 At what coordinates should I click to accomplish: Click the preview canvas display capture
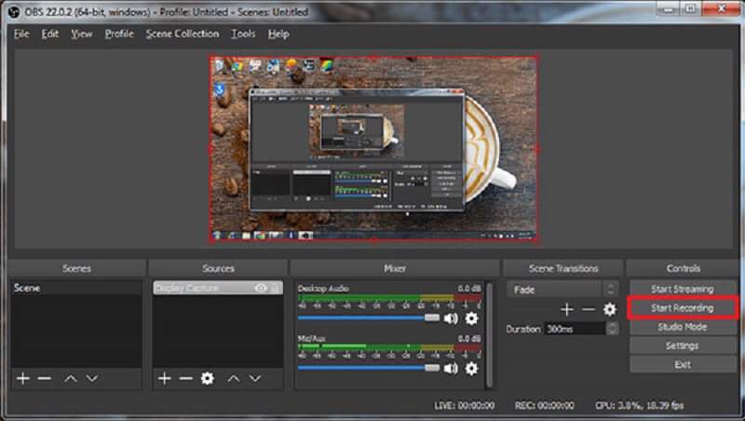click(374, 149)
